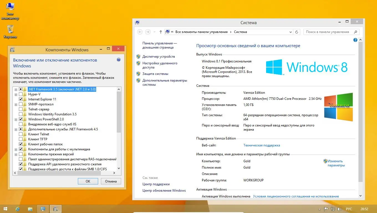Expand Windows PowerShell 2.0 node

point(16,120)
